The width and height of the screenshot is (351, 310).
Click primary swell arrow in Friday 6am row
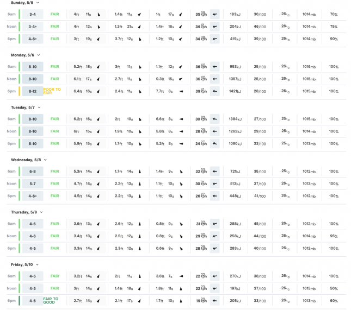[x=98, y=276]
